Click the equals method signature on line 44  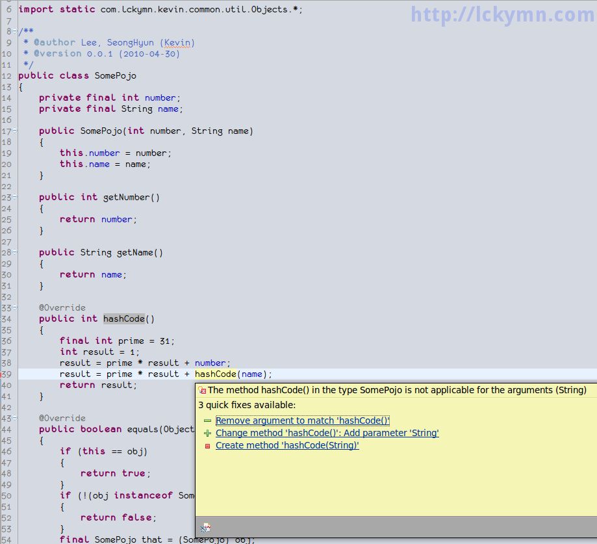point(117,429)
